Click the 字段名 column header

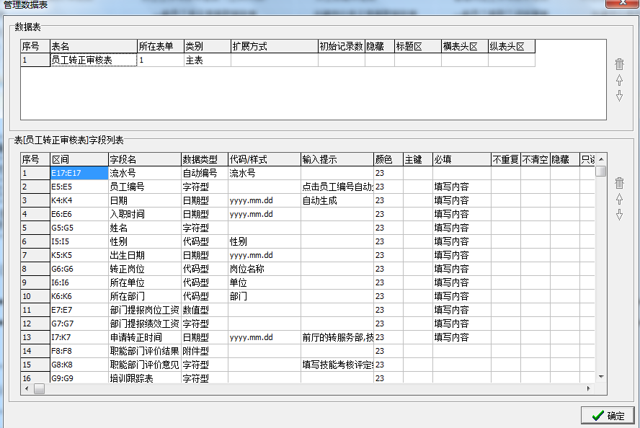pyautogui.click(x=144, y=159)
